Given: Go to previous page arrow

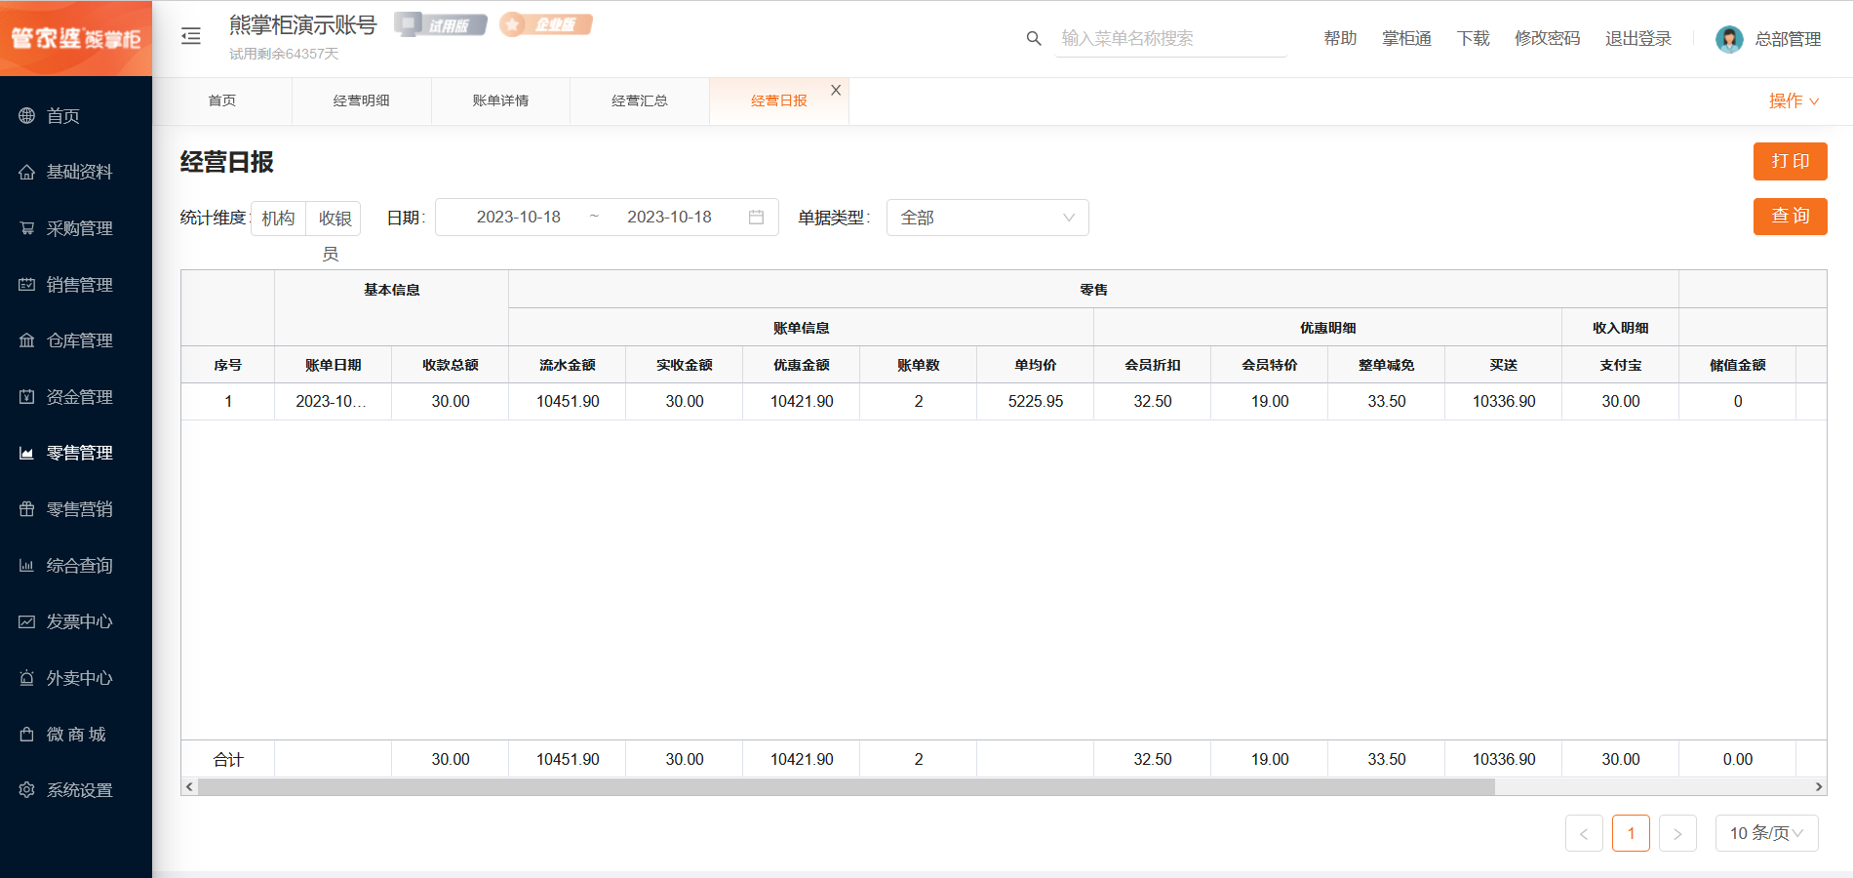Looking at the screenshot, I should 1584,833.
